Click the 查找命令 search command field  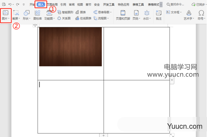click(175, 4)
